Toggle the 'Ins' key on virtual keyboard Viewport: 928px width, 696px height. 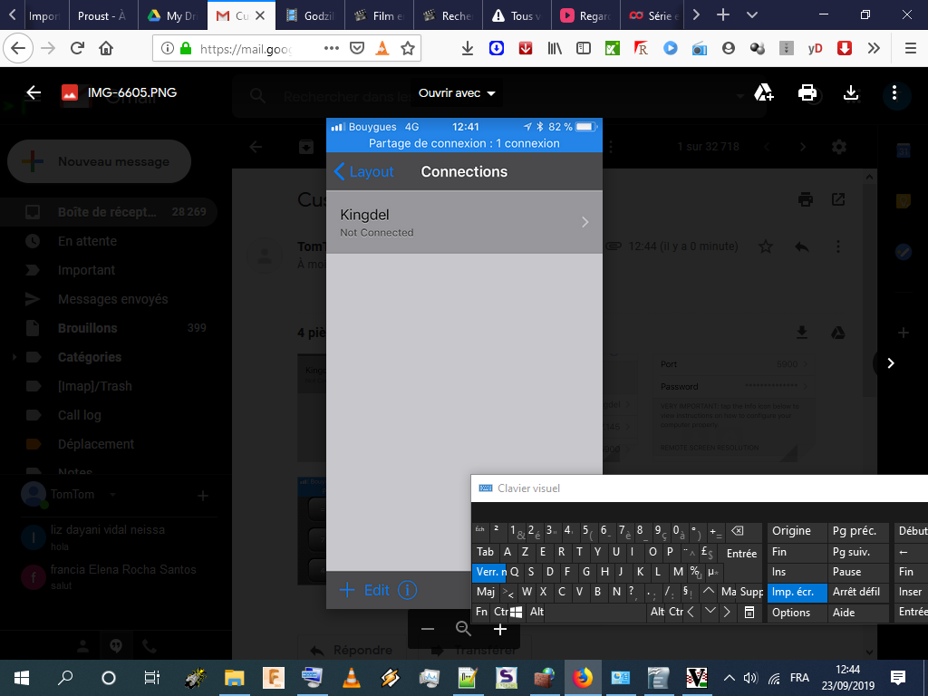tap(797, 572)
